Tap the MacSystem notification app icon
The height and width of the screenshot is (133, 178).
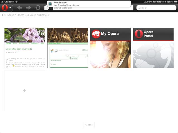click(x=50, y=4)
